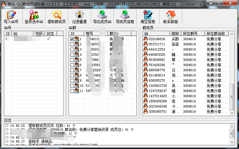Click nickname 买醉 in member list
The width and height of the screenshot is (239, 149).
point(175,39)
